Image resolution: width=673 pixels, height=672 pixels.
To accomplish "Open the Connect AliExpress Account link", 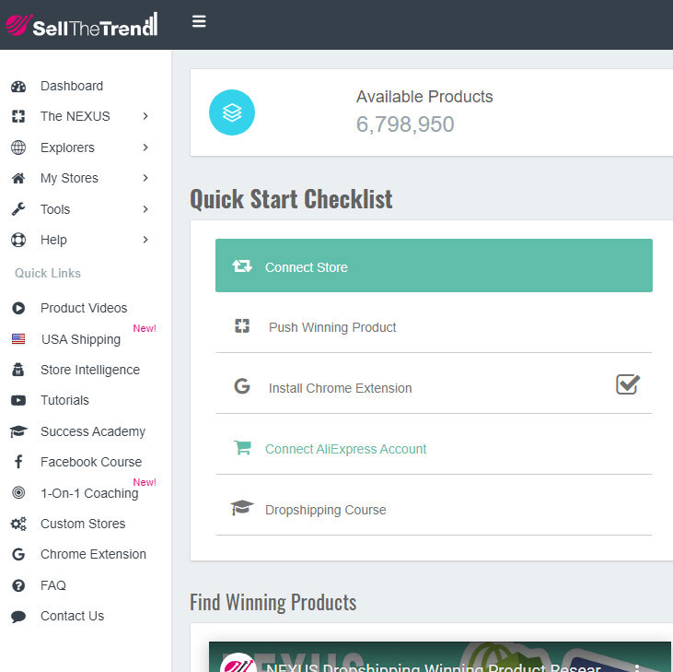I will coord(345,449).
